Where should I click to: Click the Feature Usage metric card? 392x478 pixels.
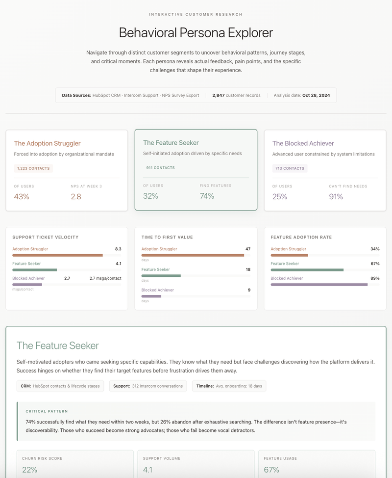(x=317, y=464)
